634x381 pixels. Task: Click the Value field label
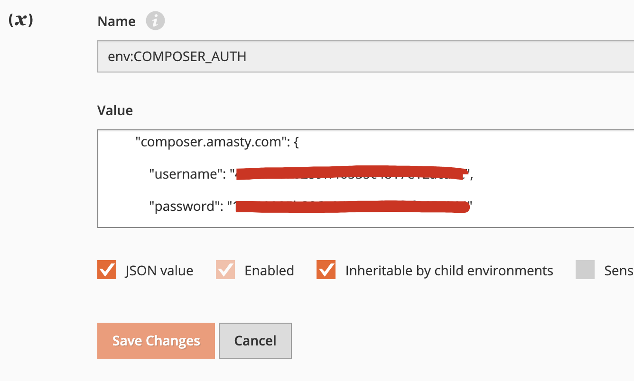[x=115, y=110]
